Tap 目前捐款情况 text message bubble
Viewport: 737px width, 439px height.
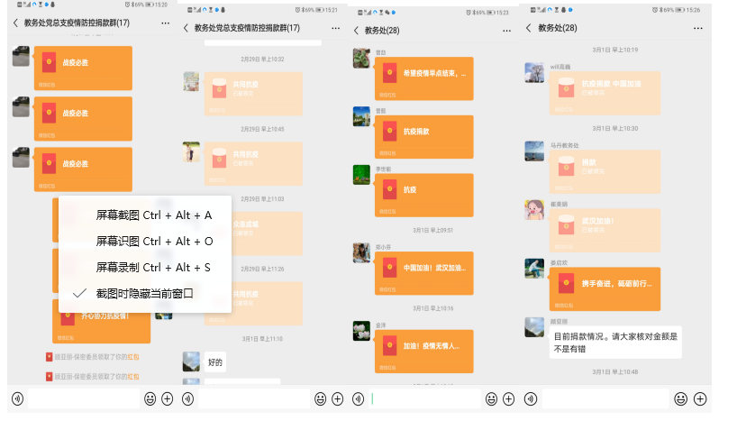[614, 342]
